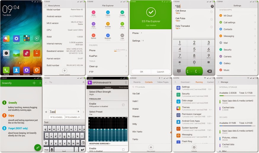This screenshot has height=153, width=259.
Task: Tap the dialer backspace key
Action: 209,71
